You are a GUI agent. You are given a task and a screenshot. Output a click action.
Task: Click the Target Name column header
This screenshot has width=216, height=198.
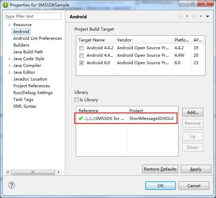click(96, 40)
